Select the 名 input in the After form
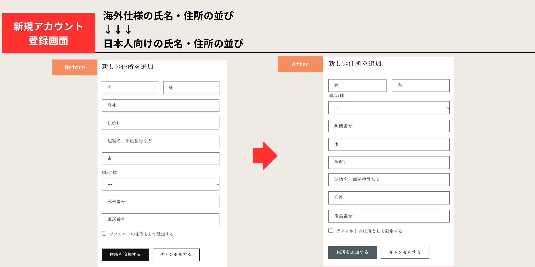Image resolution: width=535 pixels, height=267 pixels. [x=421, y=85]
